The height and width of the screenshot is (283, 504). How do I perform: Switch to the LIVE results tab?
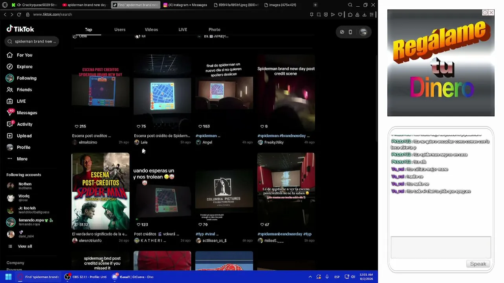click(x=183, y=29)
